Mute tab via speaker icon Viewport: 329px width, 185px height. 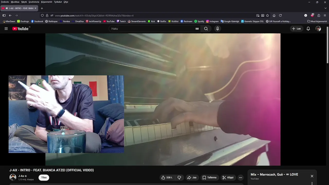click(7, 8)
